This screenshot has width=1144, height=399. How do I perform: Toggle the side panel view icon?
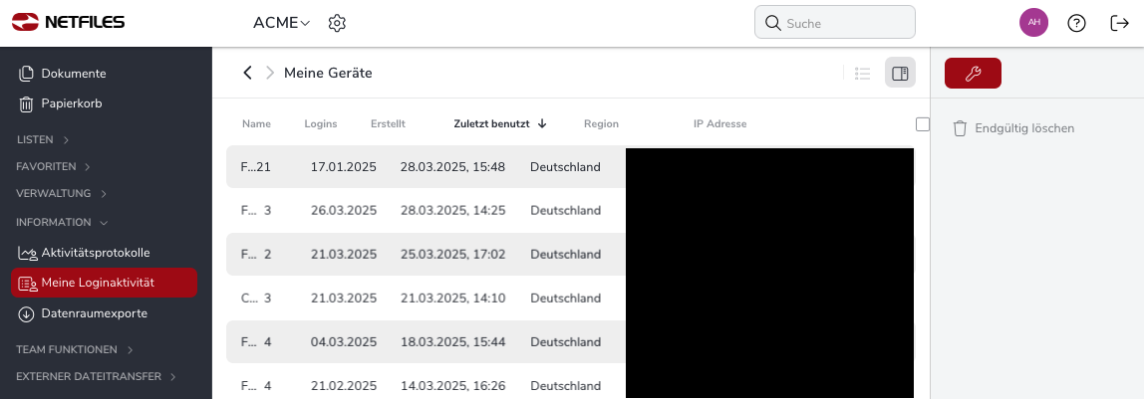(x=900, y=73)
